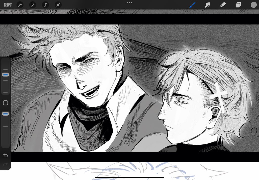
Task: Redo the last undone stroke
Action: pos(6,165)
